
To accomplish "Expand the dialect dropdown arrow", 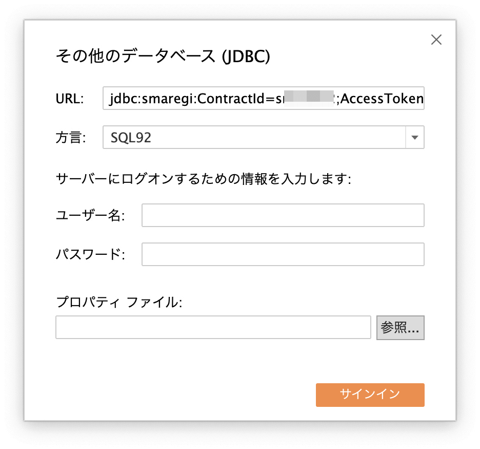I will pos(415,138).
